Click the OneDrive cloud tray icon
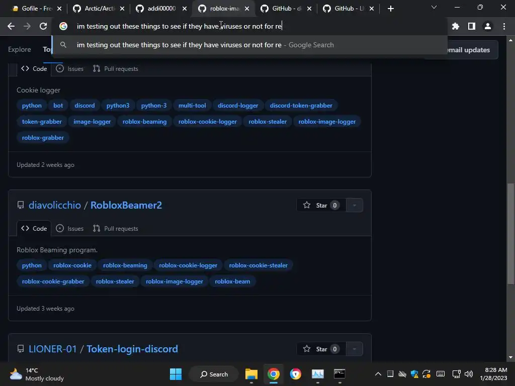This screenshot has width=515, height=386. (x=402, y=374)
